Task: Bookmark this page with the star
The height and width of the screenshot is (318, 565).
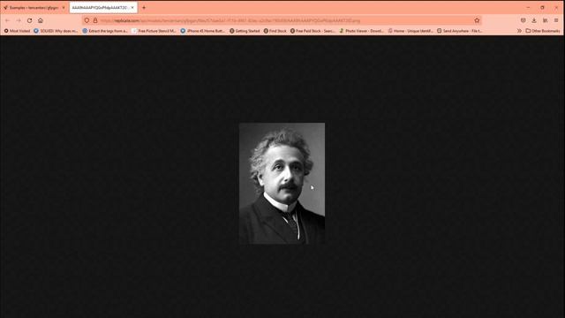Action: (x=477, y=20)
